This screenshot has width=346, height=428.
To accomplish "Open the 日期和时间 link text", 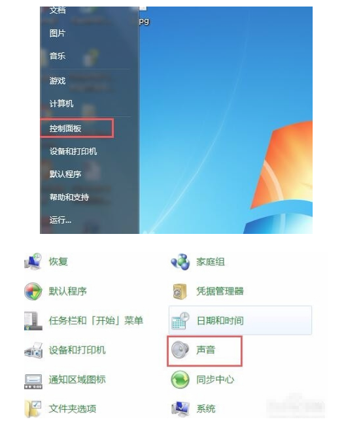I will coord(220,320).
